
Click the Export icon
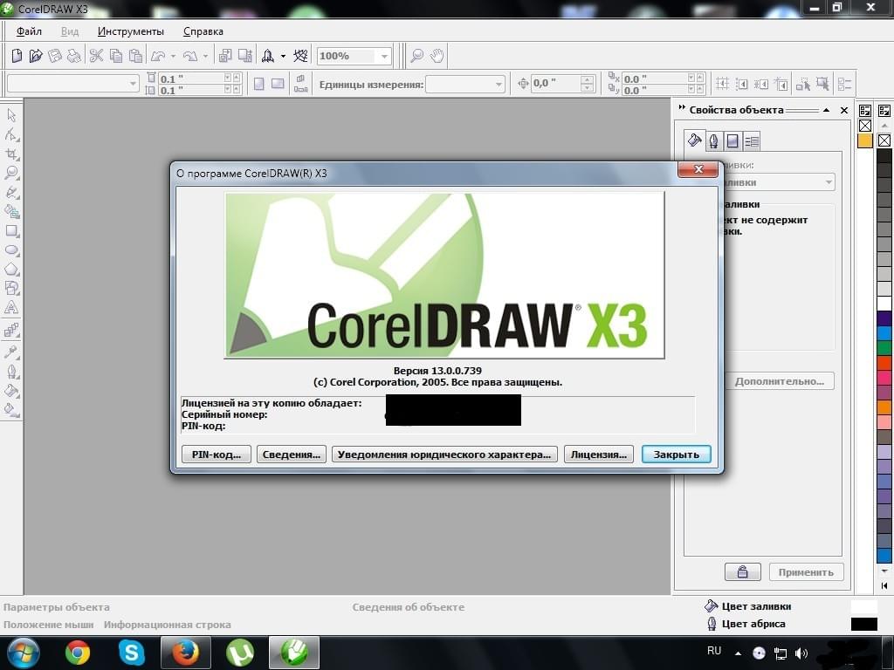coord(245,56)
